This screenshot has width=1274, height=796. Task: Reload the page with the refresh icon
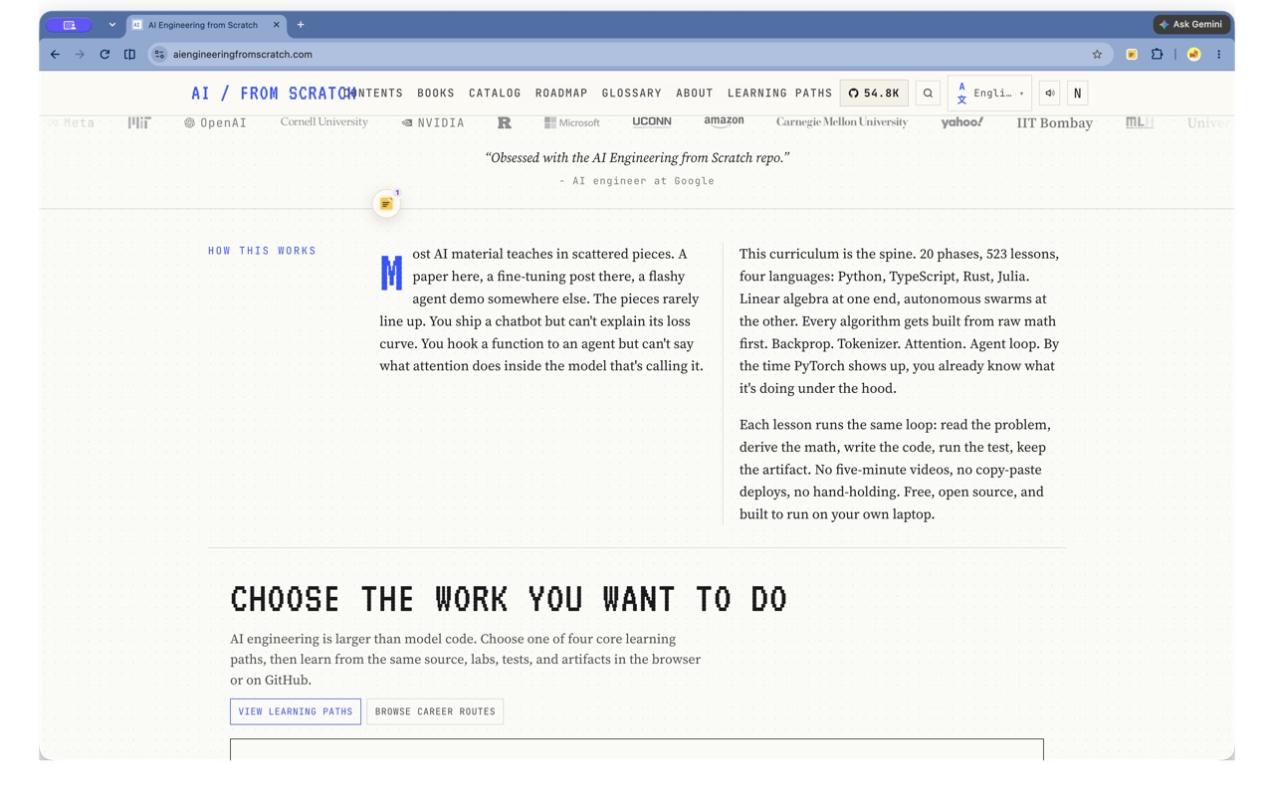(105, 55)
